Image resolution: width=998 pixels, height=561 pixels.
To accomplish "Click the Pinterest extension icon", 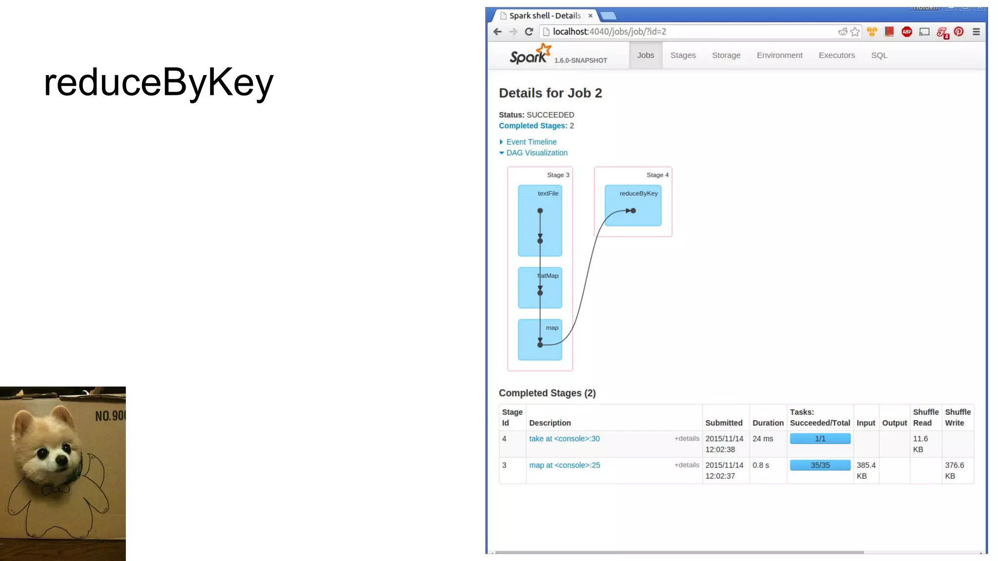I will (959, 32).
